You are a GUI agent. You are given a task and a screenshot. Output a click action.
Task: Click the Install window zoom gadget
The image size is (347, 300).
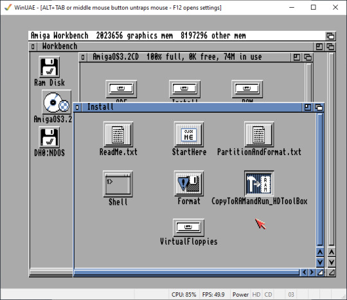308,108
